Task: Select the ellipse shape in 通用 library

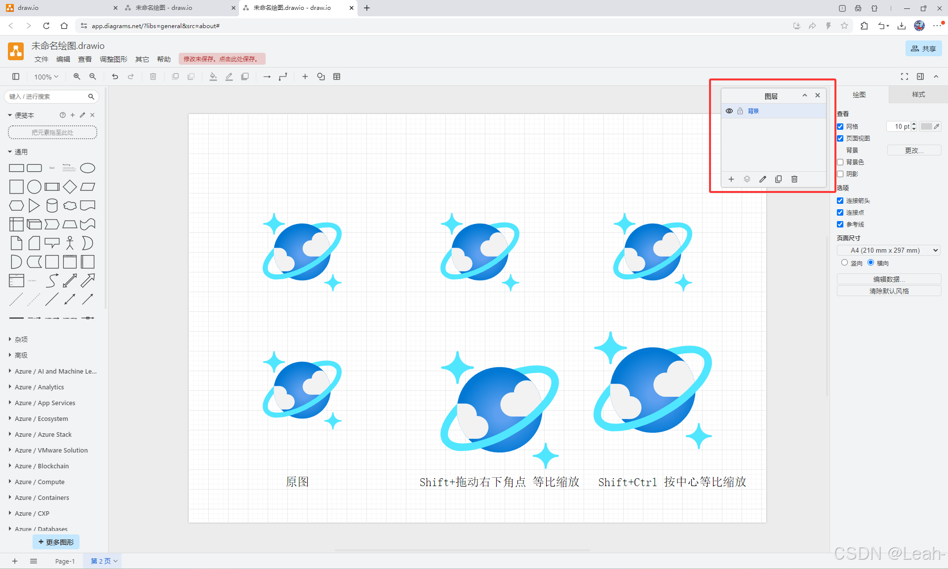Action: 87,168
